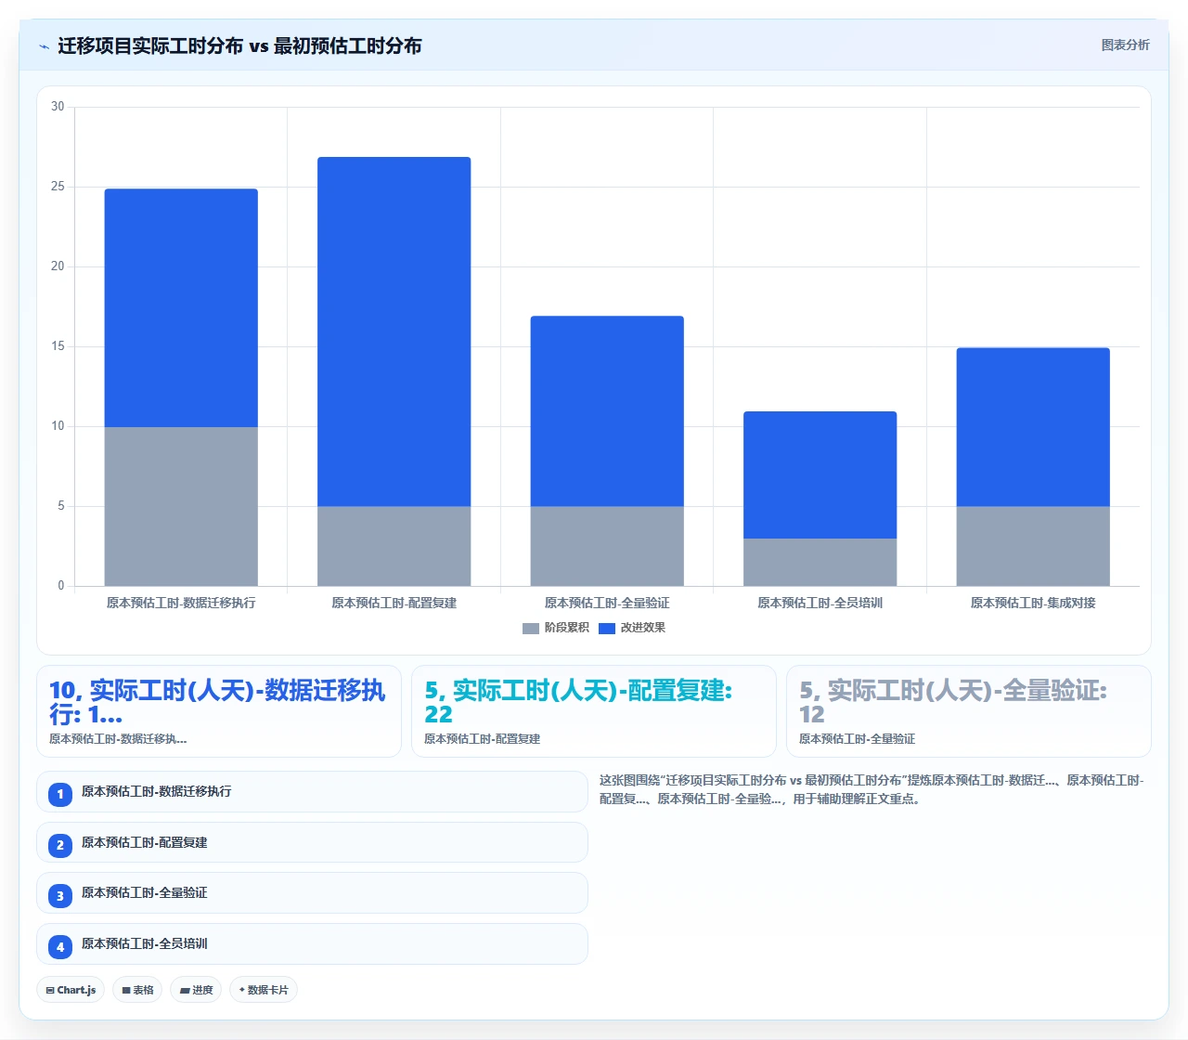Screen dimensions: 1188x1040
Task: Open the 配置复建: 22 data card
Action: click(x=594, y=711)
